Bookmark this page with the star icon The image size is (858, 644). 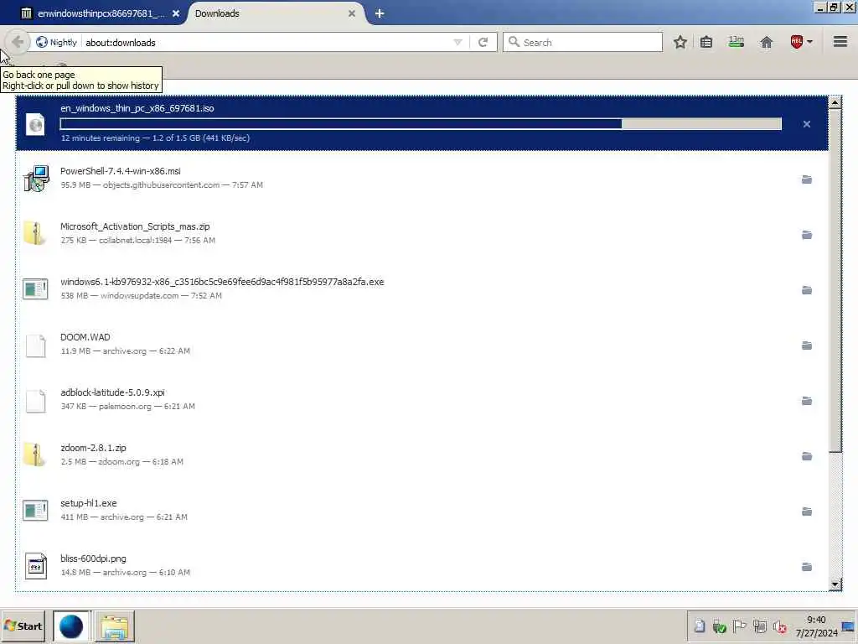[x=680, y=42]
